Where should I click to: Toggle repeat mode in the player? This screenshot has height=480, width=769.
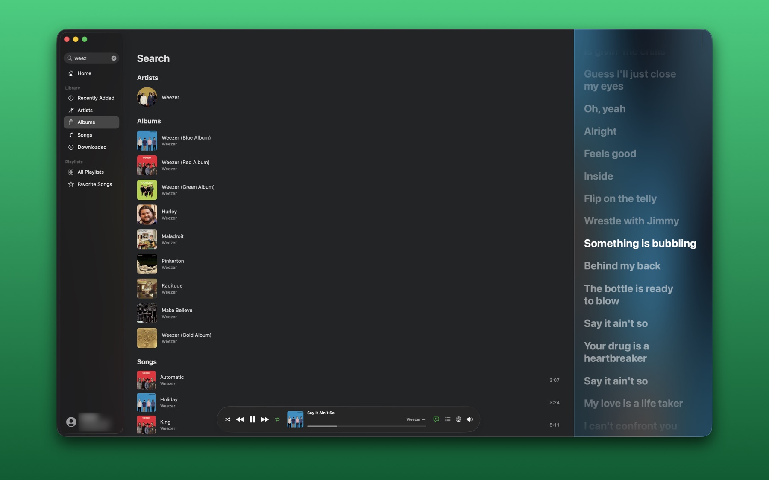point(277,419)
